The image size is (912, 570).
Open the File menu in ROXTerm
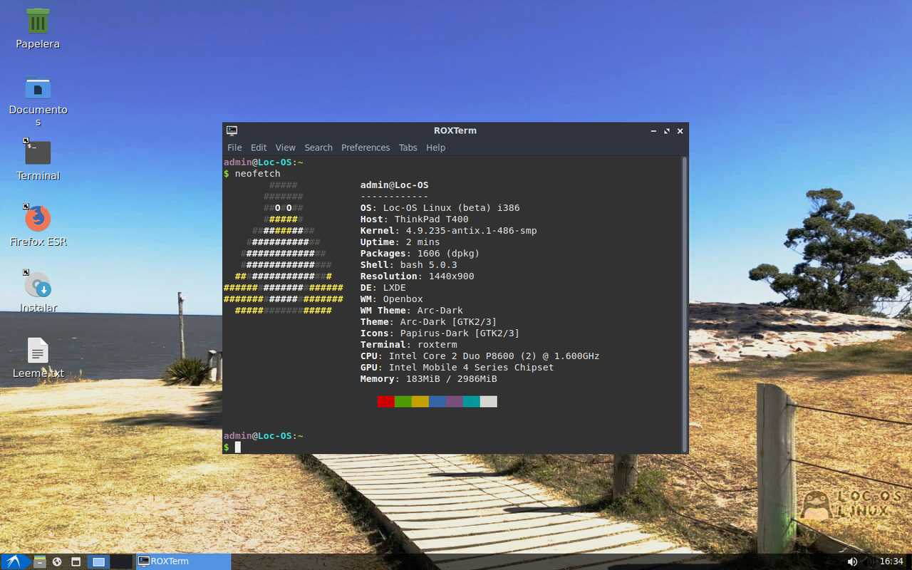234,147
